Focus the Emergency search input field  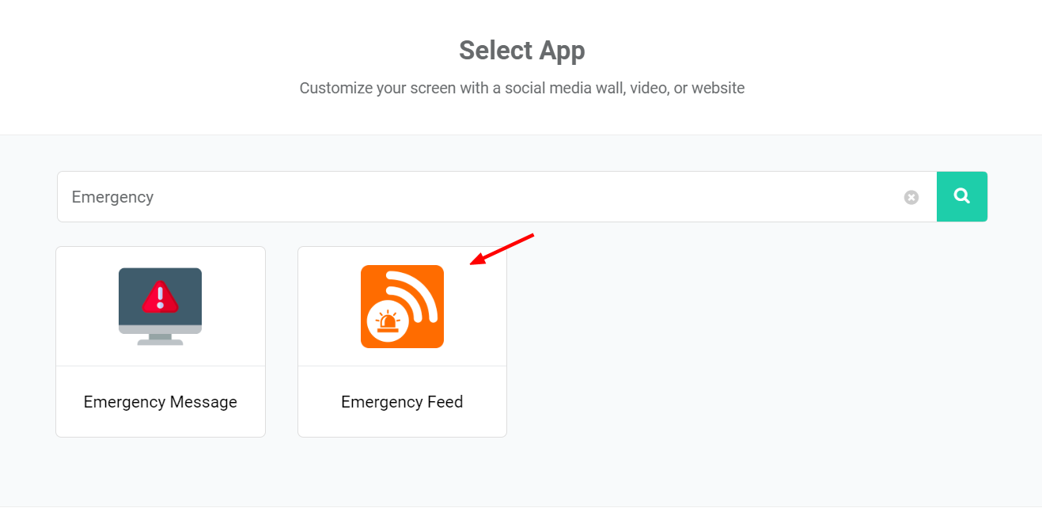tap(497, 197)
